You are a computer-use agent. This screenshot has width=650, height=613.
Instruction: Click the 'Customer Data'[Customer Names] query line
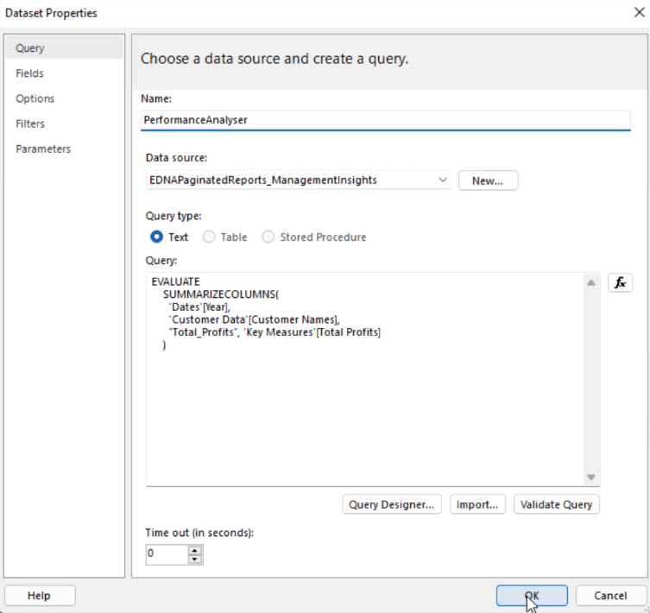[254, 319]
